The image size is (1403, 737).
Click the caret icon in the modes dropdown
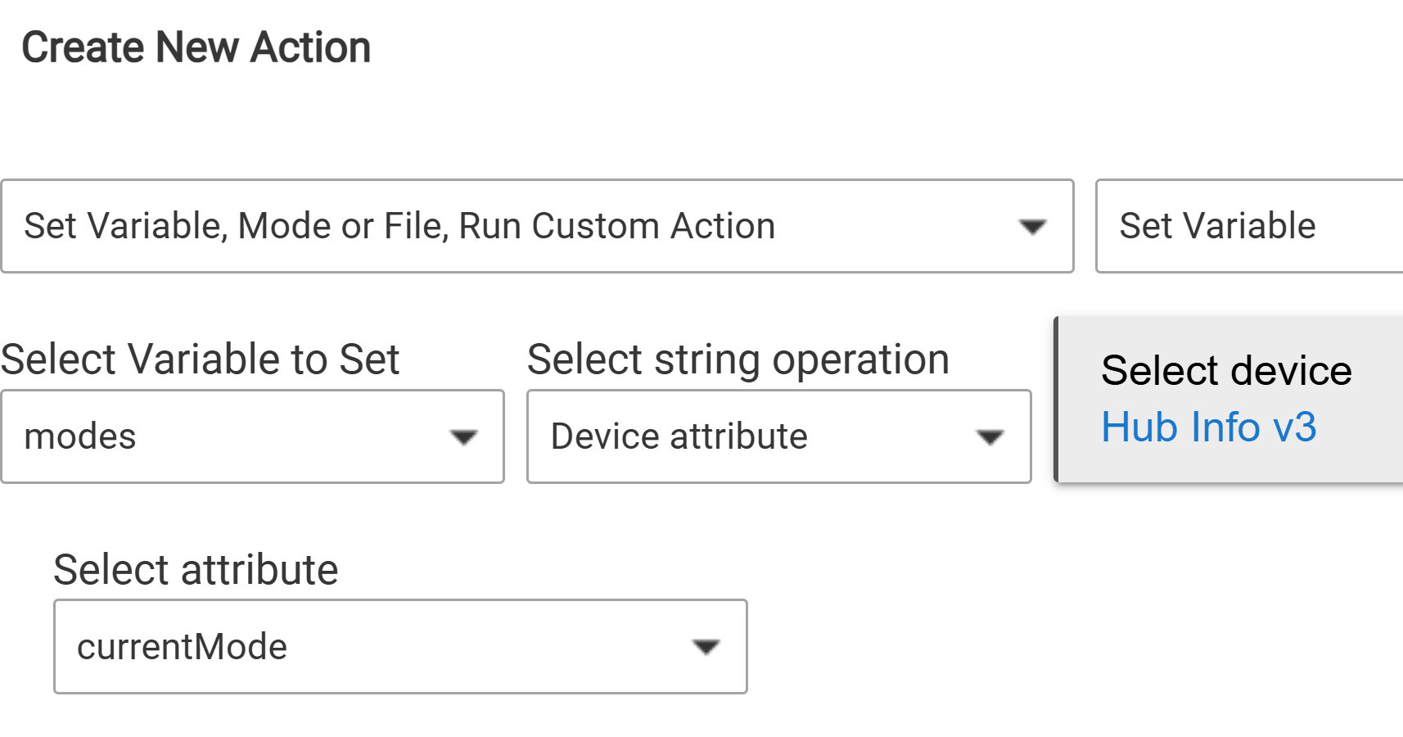[x=463, y=437]
